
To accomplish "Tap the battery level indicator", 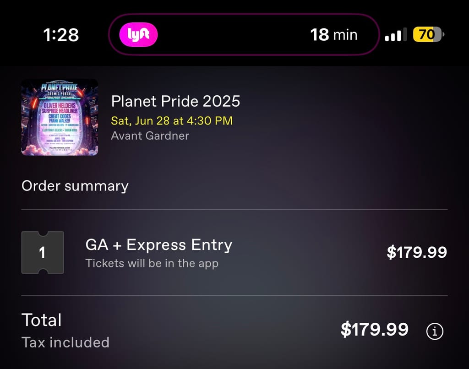I will coord(428,34).
